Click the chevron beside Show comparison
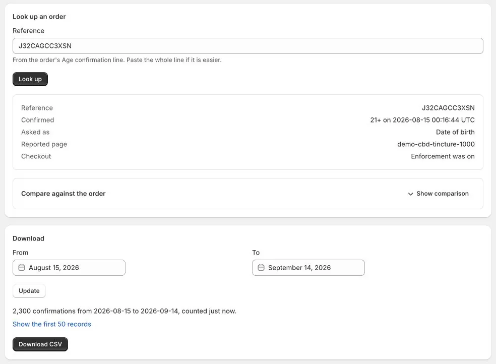The image size is (496, 364). [x=411, y=194]
